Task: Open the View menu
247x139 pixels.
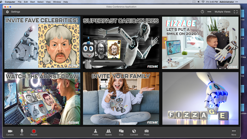Action: point(48,2)
